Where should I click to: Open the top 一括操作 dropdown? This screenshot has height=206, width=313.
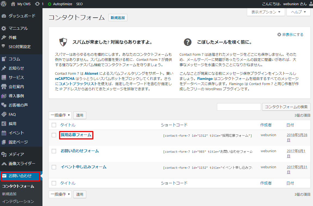coord(60,115)
